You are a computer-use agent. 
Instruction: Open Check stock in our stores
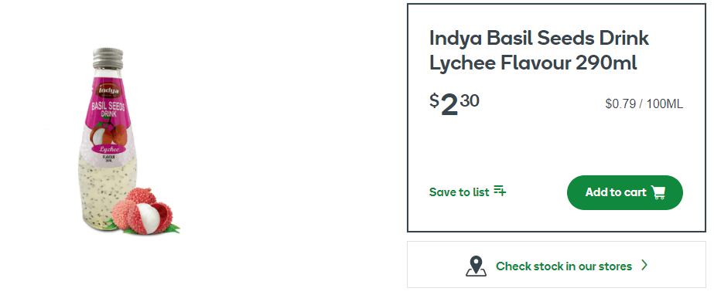[x=556, y=265]
